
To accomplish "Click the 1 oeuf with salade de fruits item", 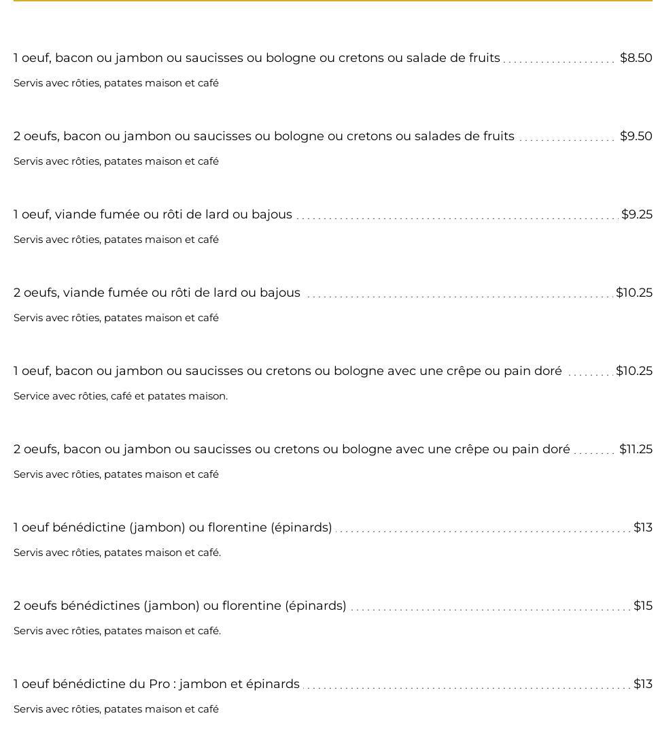I will (256, 58).
